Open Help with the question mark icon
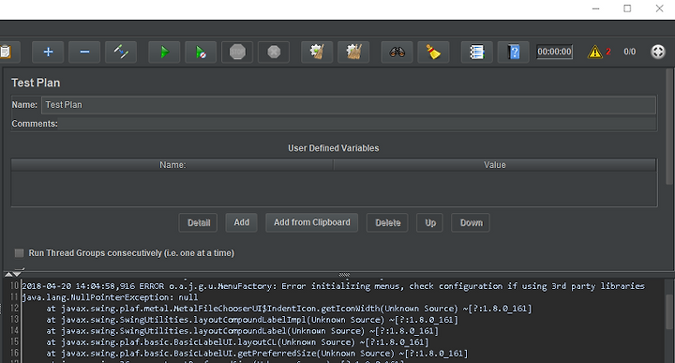 tap(514, 53)
